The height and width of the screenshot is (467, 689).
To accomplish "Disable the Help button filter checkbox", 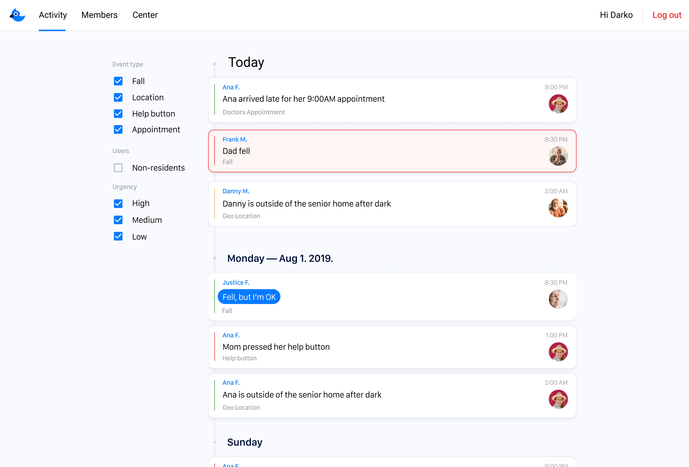I will [118, 114].
